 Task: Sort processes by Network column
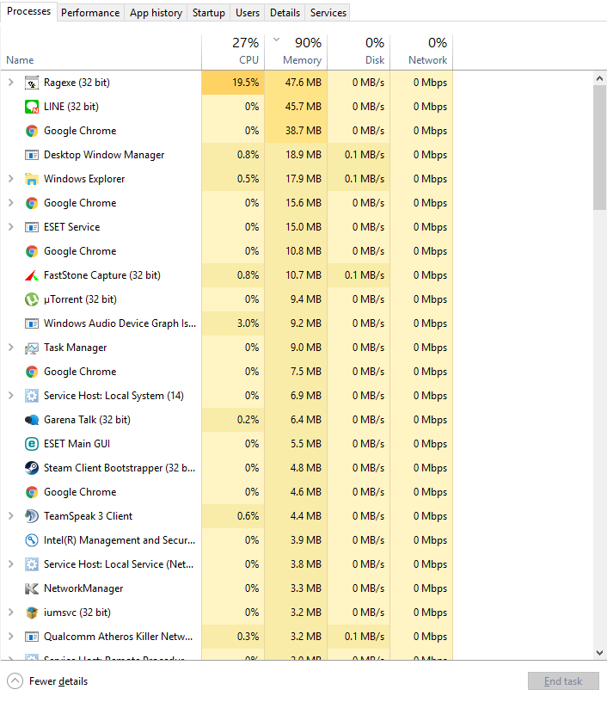(421, 52)
